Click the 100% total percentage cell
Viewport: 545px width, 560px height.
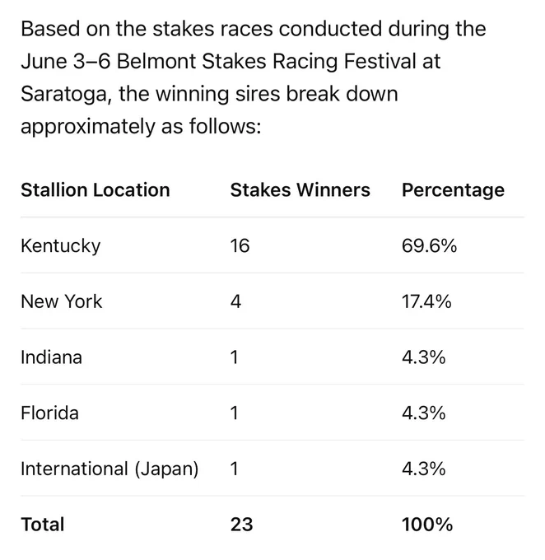click(x=427, y=525)
